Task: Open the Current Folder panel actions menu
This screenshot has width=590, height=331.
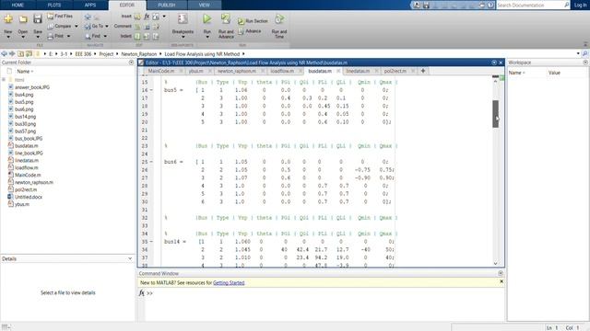Action: (x=131, y=63)
